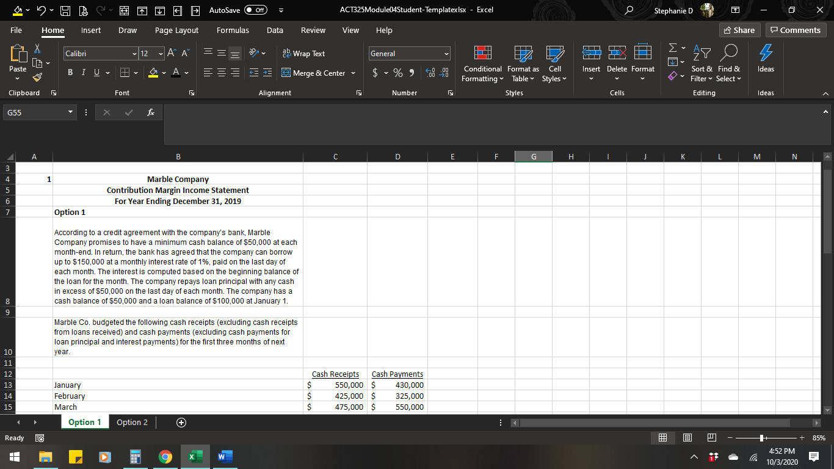
Task: Switch to the Data ribbon tab
Action: tap(275, 30)
